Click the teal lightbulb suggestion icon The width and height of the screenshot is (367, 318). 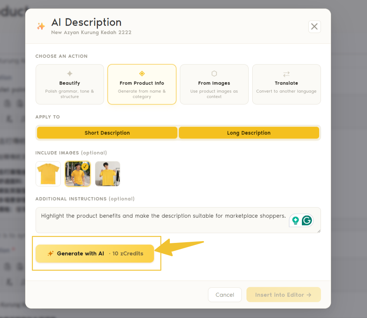[x=296, y=220]
